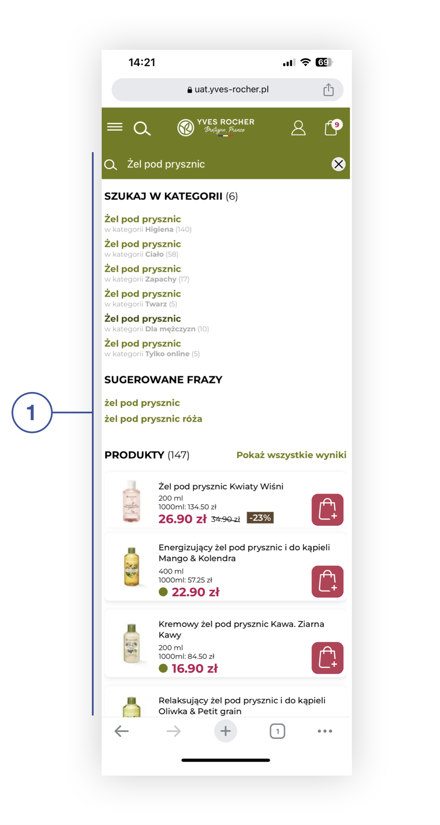The width and height of the screenshot is (440, 825).
Task: Add Żel pod prysznic Kwiaty Wiśni to cart
Action: (328, 510)
